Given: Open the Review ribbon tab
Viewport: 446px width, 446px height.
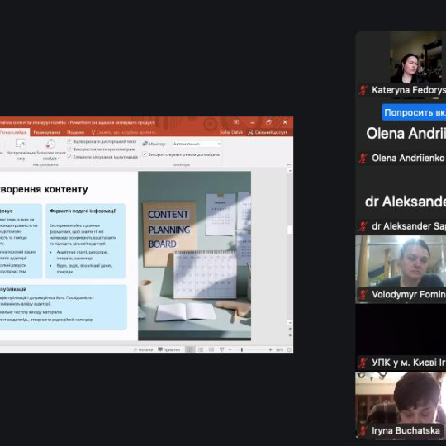Looking at the screenshot, I should pos(47,132).
